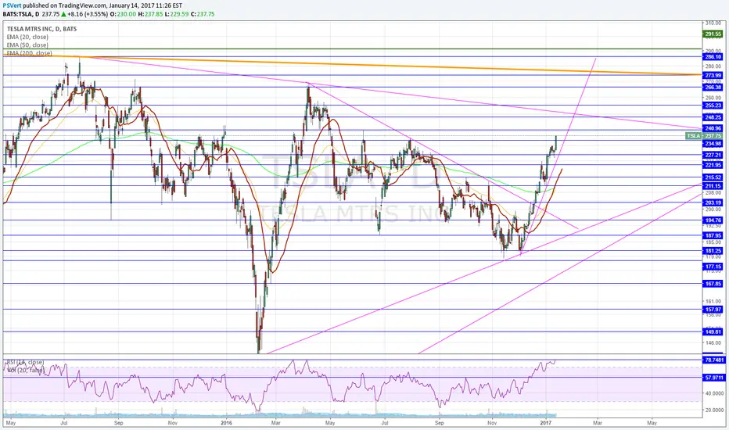Click the 149.81 price level label
Image resolution: width=729 pixels, height=430 pixels.
[x=713, y=332]
